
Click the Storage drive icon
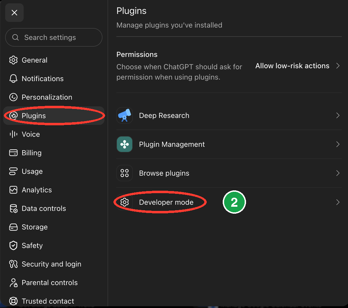13,227
